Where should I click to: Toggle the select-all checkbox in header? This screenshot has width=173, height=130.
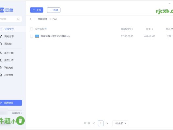pyautogui.click(x=32, y=29)
